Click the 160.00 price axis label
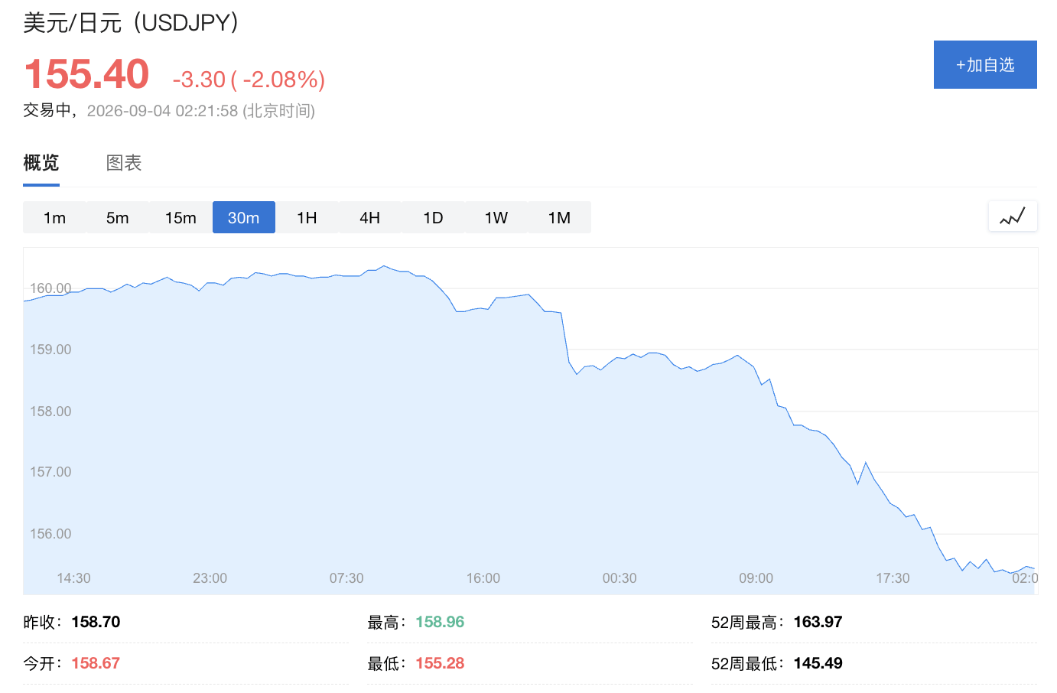 point(50,288)
